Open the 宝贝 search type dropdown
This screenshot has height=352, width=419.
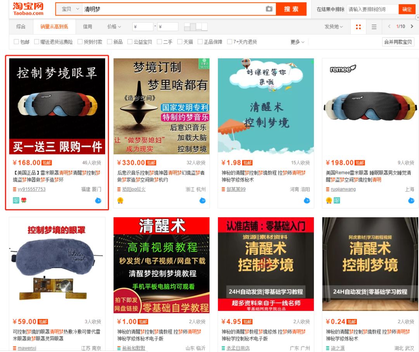(x=70, y=9)
